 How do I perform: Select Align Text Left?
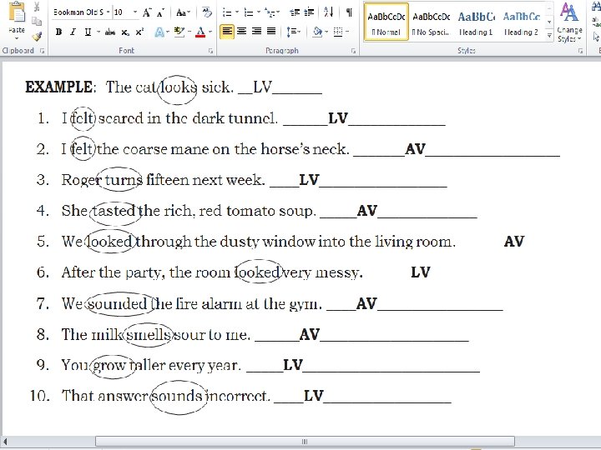[227, 32]
